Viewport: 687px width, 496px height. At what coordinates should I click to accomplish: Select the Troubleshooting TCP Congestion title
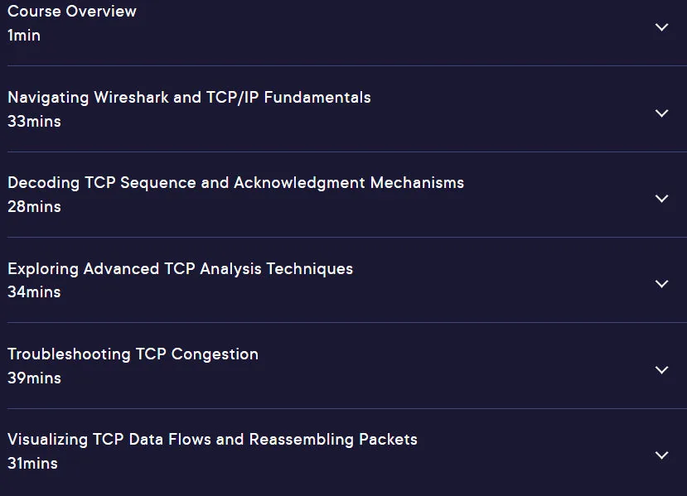click(133, 354)
